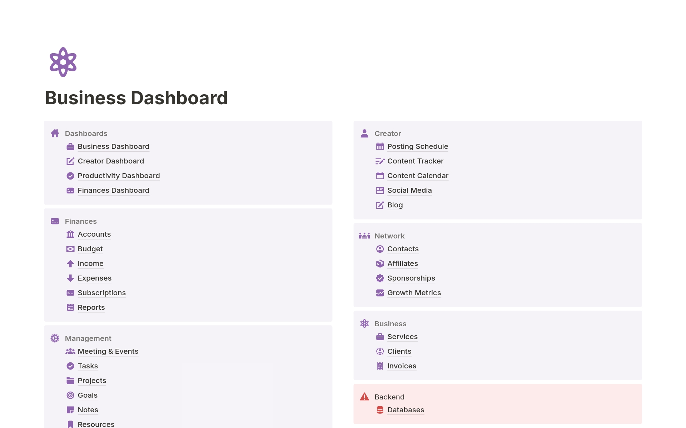686x428 pixels.
Task: Click the gear icon beside Management
Action: pyautogui.click(x=55, y=338)
